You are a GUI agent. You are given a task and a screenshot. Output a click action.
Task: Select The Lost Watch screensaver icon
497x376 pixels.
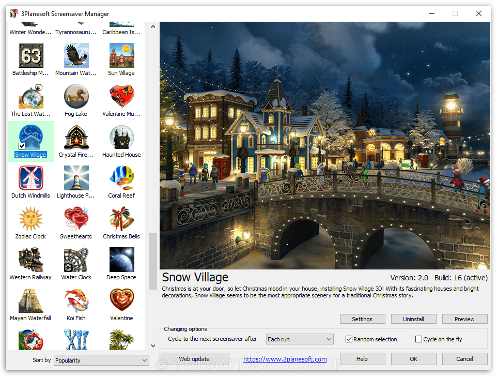(x=31, y=97)
